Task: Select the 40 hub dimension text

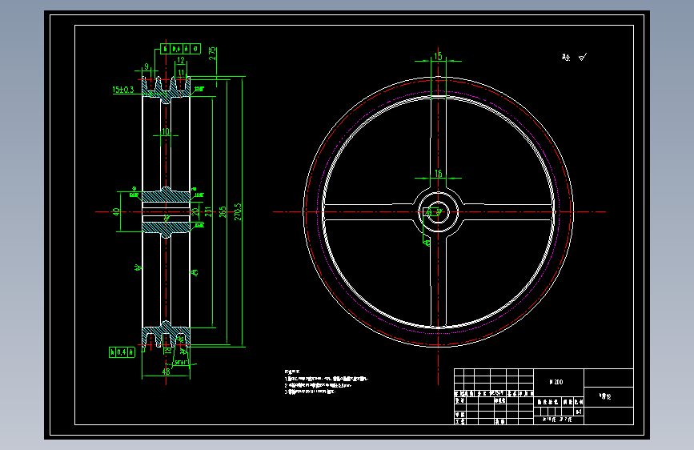Action: coord(116,212)
